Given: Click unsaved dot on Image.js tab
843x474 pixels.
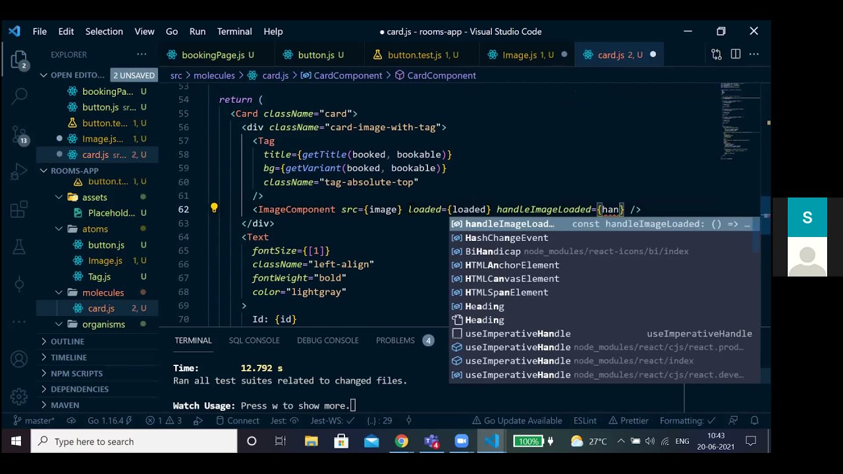Looking at the screenshot, I should tap(564, 55).
